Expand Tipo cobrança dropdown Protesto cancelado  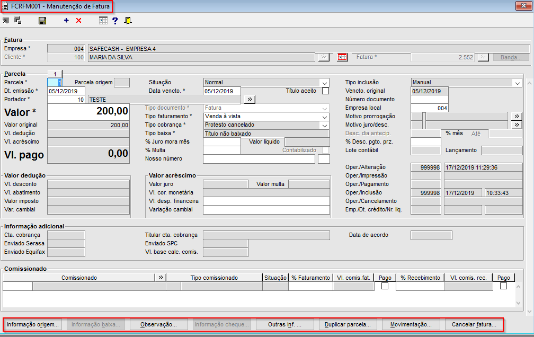pyautogui.click(x=325, y=125)
